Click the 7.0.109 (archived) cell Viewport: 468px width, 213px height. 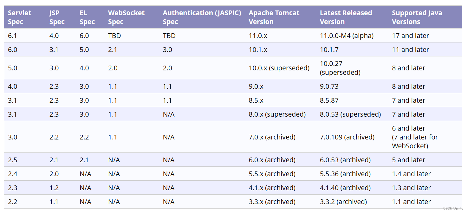point(347,137)
